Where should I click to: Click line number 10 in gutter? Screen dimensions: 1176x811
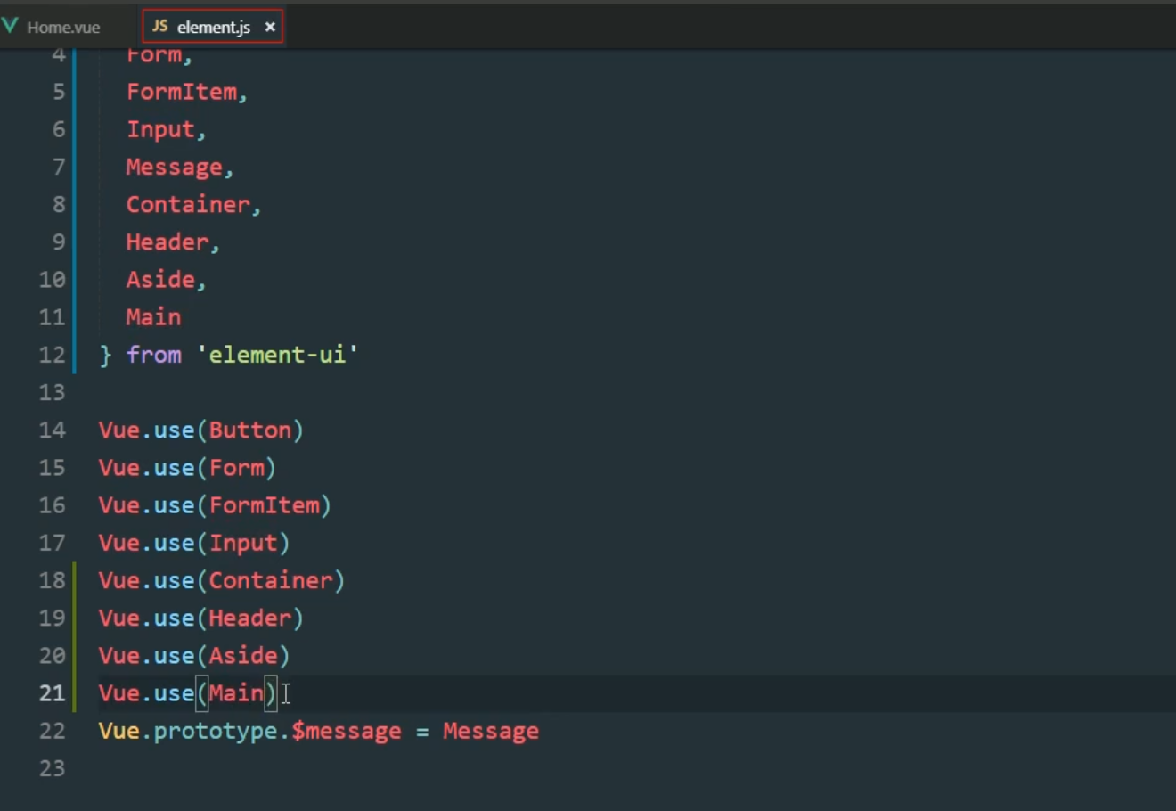pyautogui.click(x=53, y=279)
